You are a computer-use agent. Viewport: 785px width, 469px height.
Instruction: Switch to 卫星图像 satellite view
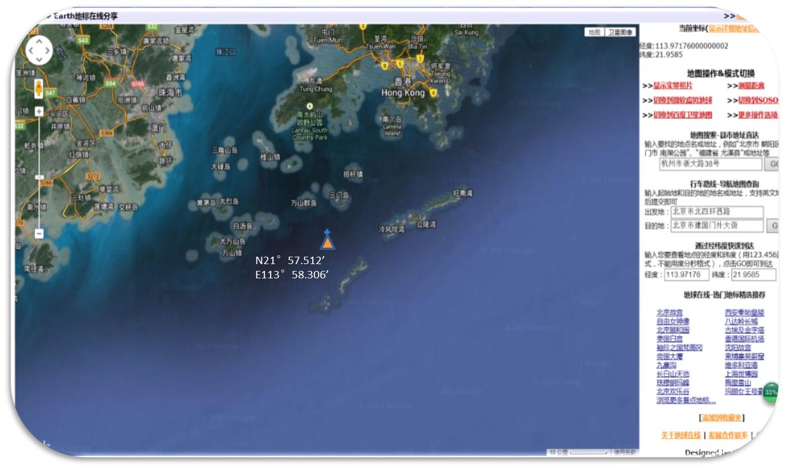[x=620, y=32]
